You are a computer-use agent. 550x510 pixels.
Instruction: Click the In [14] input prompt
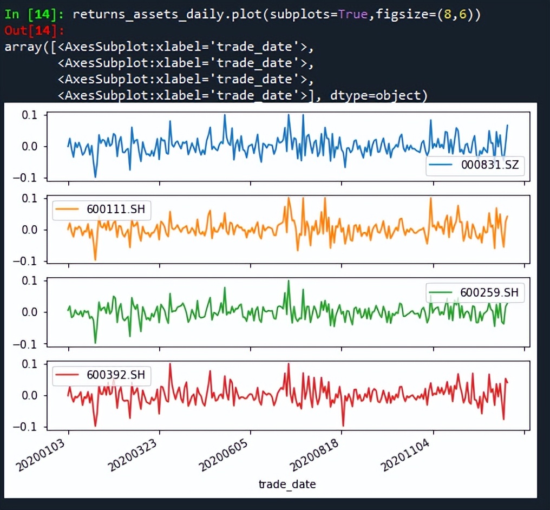(35, 14)
